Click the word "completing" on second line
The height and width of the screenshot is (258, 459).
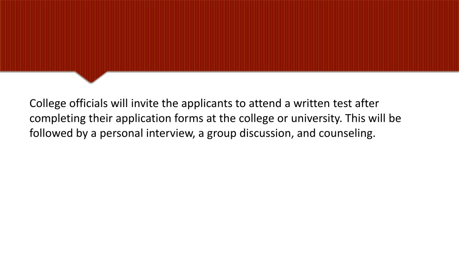[x=58, y=119]
